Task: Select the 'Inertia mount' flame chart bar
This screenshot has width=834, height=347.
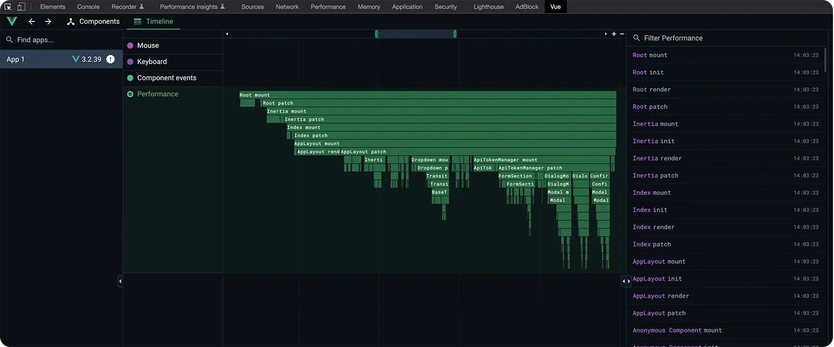Action: (441, 111)
